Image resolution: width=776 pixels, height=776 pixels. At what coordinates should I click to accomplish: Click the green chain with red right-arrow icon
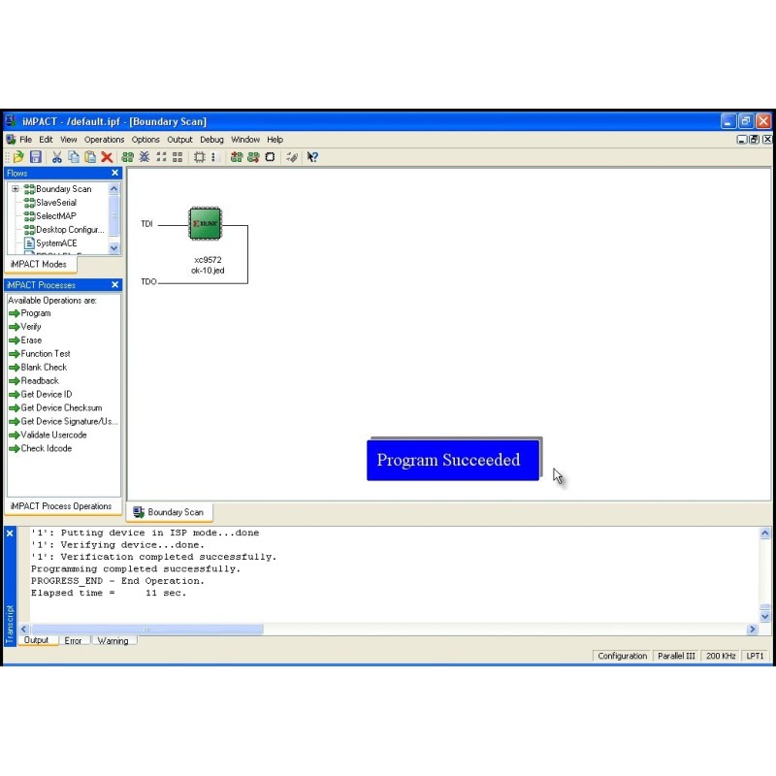(253, 157)
